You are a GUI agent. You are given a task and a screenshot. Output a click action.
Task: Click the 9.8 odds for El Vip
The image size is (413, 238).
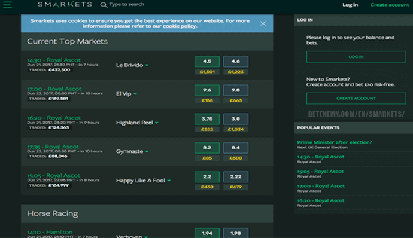pos(235,90)
